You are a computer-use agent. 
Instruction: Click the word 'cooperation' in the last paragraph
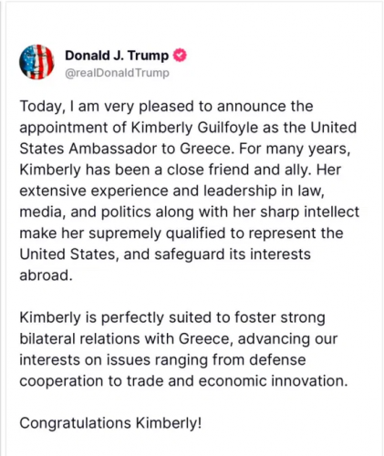coord(61,381)
